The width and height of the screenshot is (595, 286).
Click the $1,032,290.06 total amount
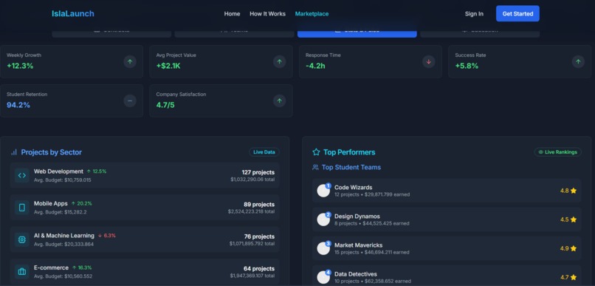pyautogui.click(x=252, y=180)
